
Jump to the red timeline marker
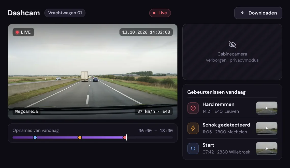[125, 137]
